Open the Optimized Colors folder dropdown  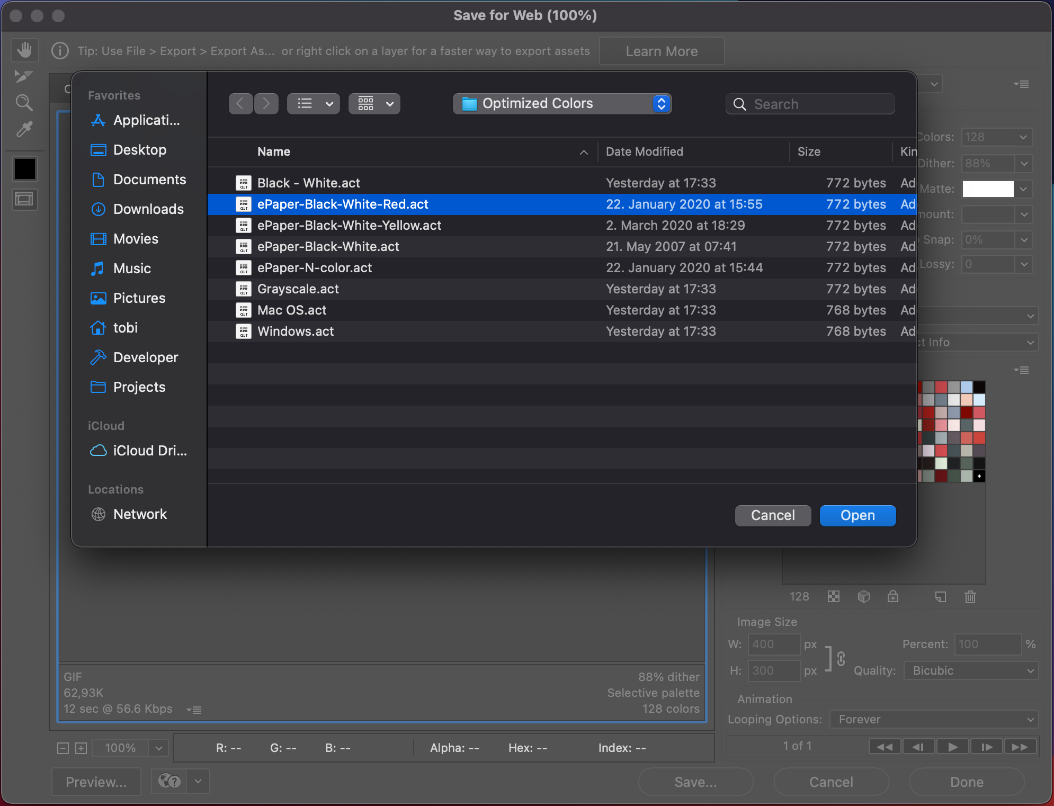pos(562,104)
